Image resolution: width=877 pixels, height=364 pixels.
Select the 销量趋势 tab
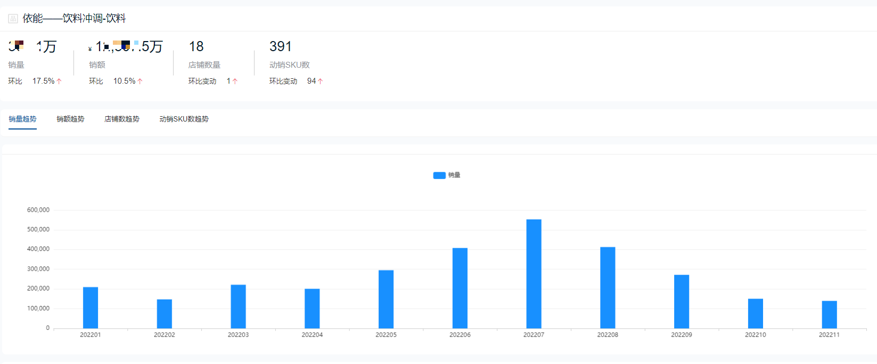(x=22, y=119)
